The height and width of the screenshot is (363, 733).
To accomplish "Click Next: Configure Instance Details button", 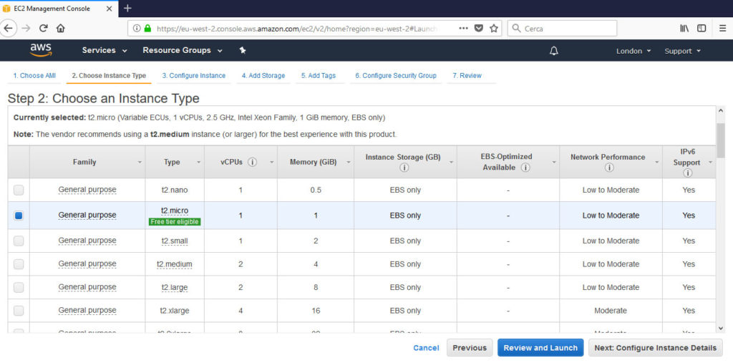I will [x=656, y=348].
